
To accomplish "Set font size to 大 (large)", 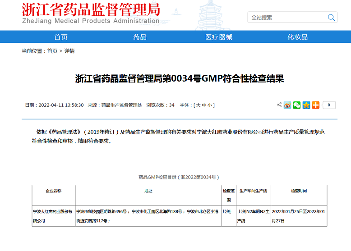I will coord(197,105).
